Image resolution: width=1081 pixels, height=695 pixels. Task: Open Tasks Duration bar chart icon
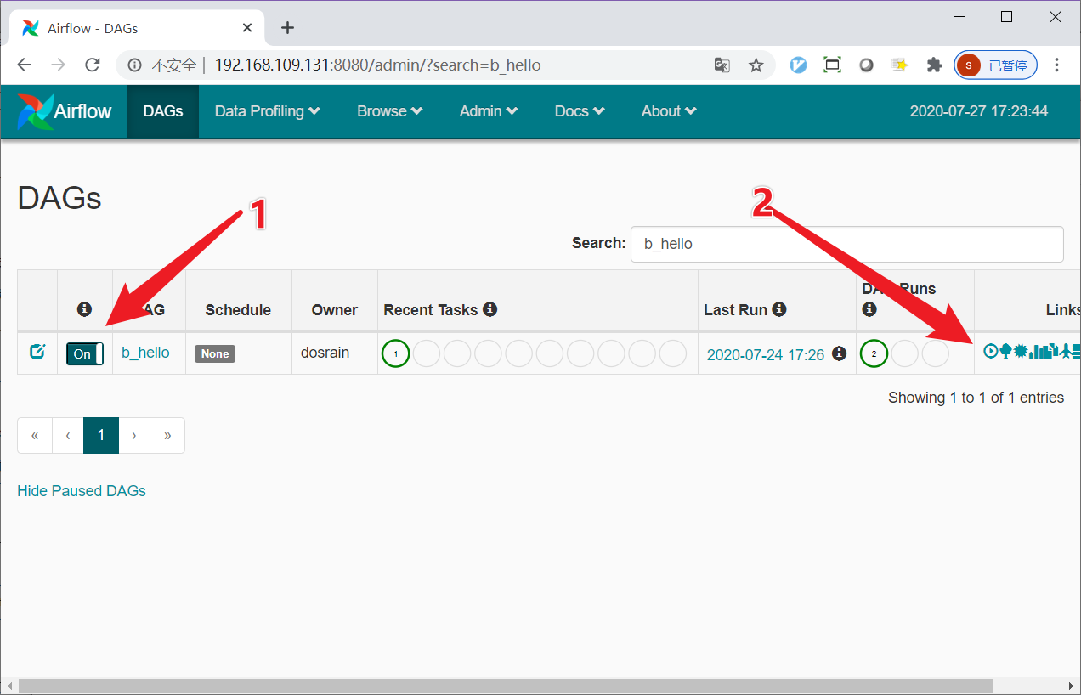pyautogui.click(x=1036, y=352)
